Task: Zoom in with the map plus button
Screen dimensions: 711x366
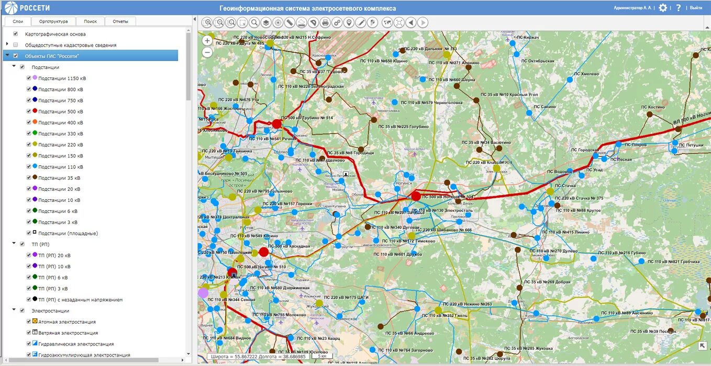Action: 207,40
